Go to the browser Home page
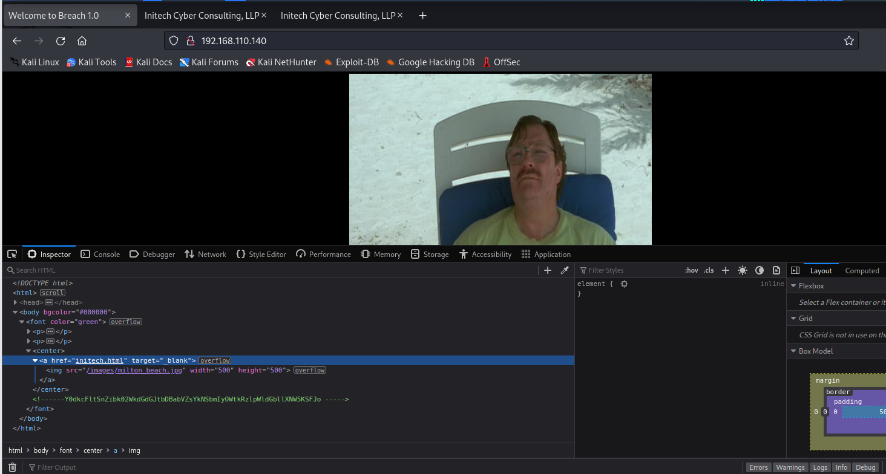 [82, 41]
